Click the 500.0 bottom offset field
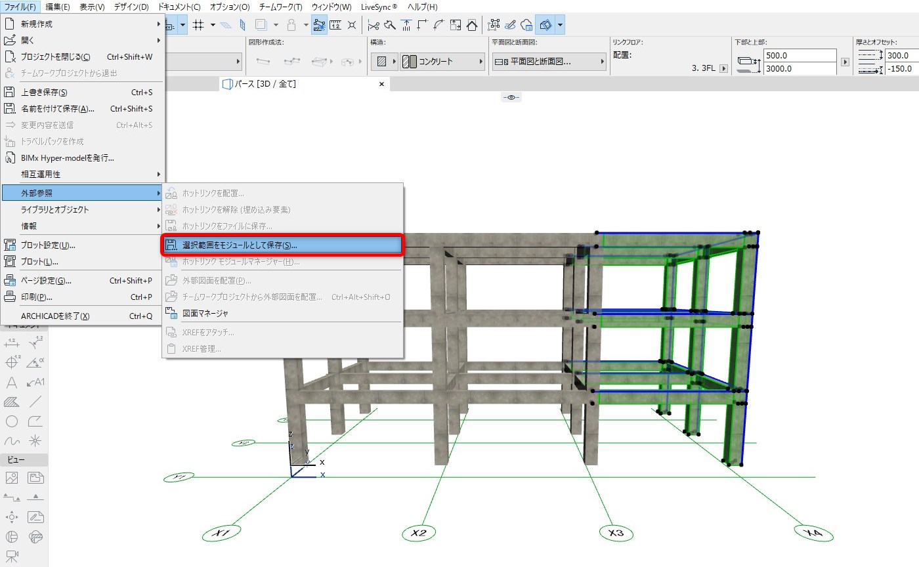 tap(800, 56)
